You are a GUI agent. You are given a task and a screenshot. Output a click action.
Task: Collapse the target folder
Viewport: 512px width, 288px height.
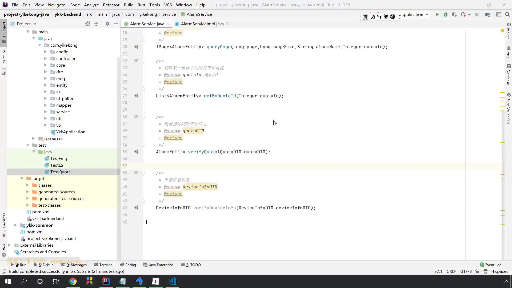(x=22, y=178)
